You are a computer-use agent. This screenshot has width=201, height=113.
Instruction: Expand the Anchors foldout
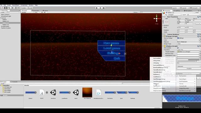point(163,25)
